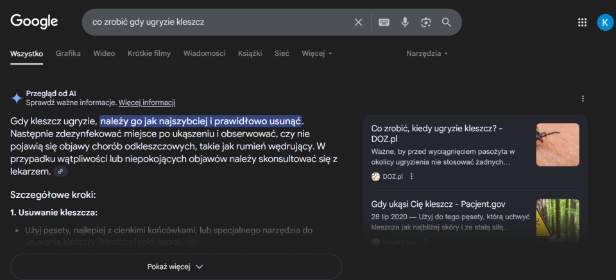Image resolution: width=616 pixels, height=280 pixels.
Task: Click the DOZ.pl favicon
Action: 375,176
